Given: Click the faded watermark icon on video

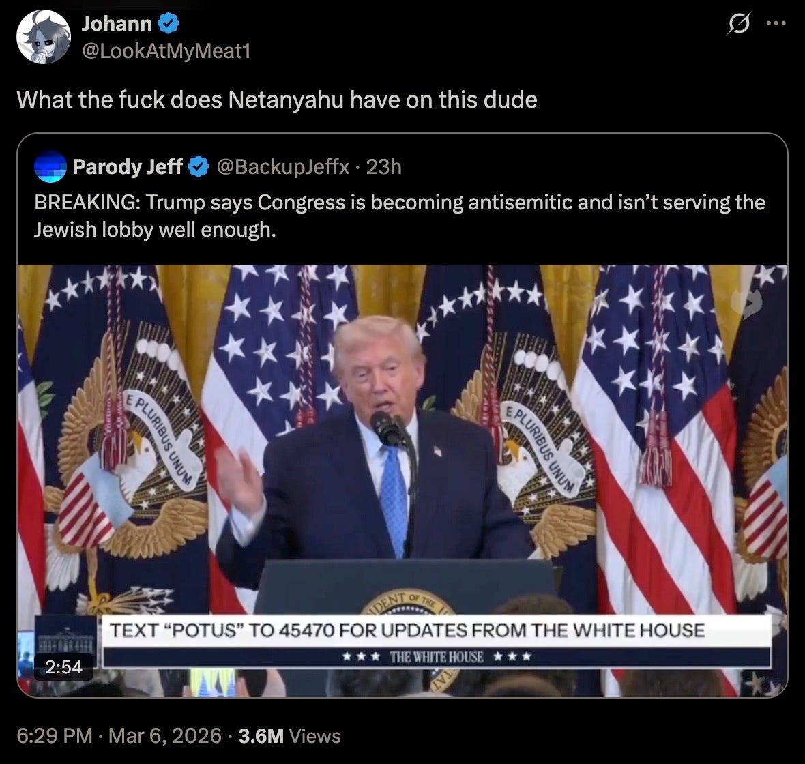Looking at the screenshot, I should [x=747, y=304].
